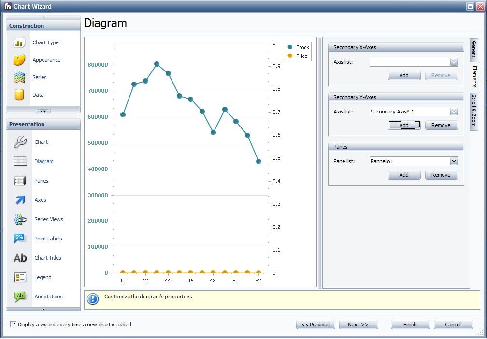Screen dimensions: 487x339
Task: Select the Series Views icon
Action: [20, 219]
